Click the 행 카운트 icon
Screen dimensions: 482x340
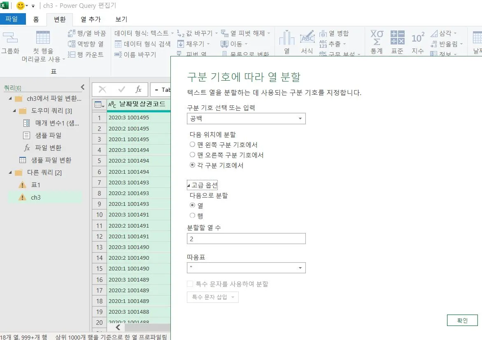[71, 54]
